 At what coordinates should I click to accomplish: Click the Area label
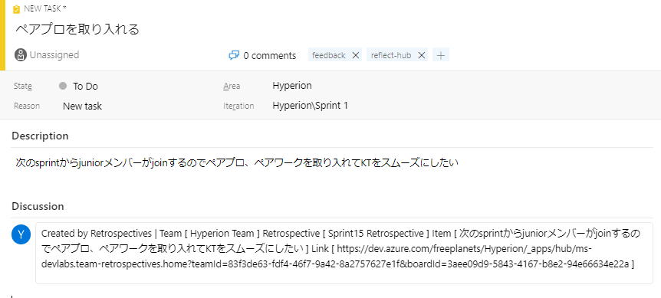[232, 87]
